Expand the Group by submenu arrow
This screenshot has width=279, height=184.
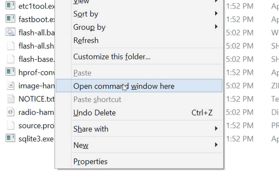216,27
